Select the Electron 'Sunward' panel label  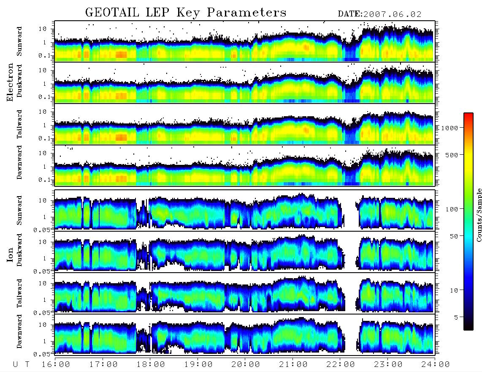[x=19, y=41]
